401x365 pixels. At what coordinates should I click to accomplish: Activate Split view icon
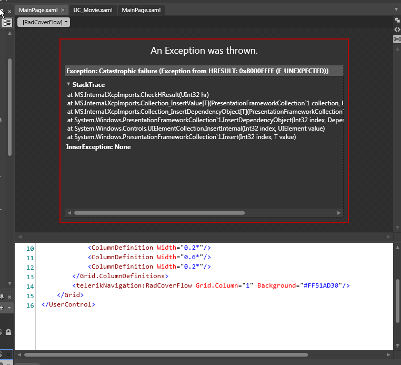[x=397, y=39]
